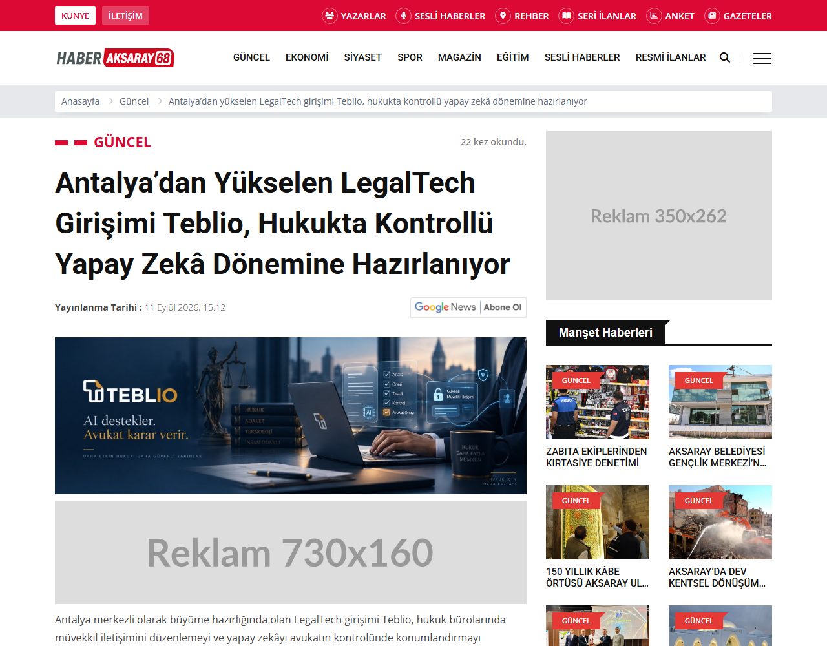Click AKSARAY'DA DEV KENTSEL DÖNÜŞÜM headline
Image resolution: width=827 pixels, height=646 pixels.
717,577
